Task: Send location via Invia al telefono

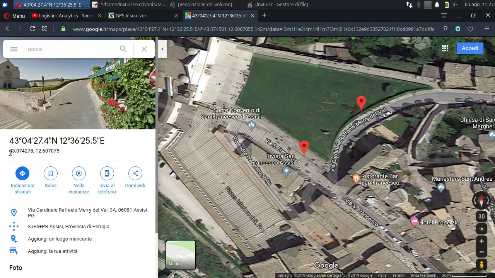Action: coord(107,180)
